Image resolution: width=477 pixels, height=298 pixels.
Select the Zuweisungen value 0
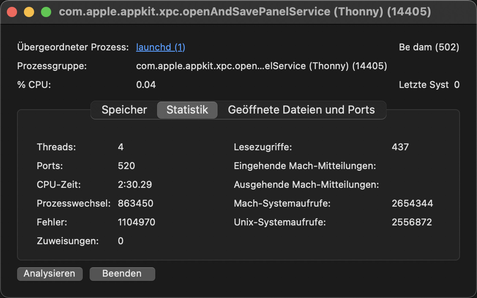120,241
